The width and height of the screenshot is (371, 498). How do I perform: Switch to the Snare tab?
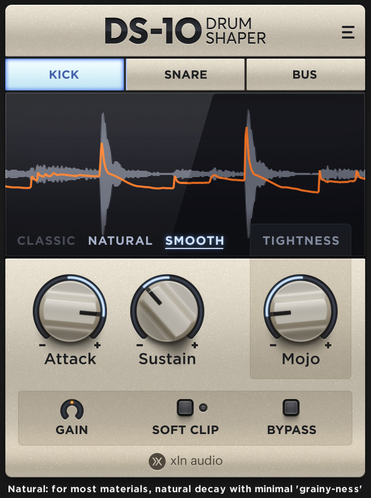click(185, 75)
